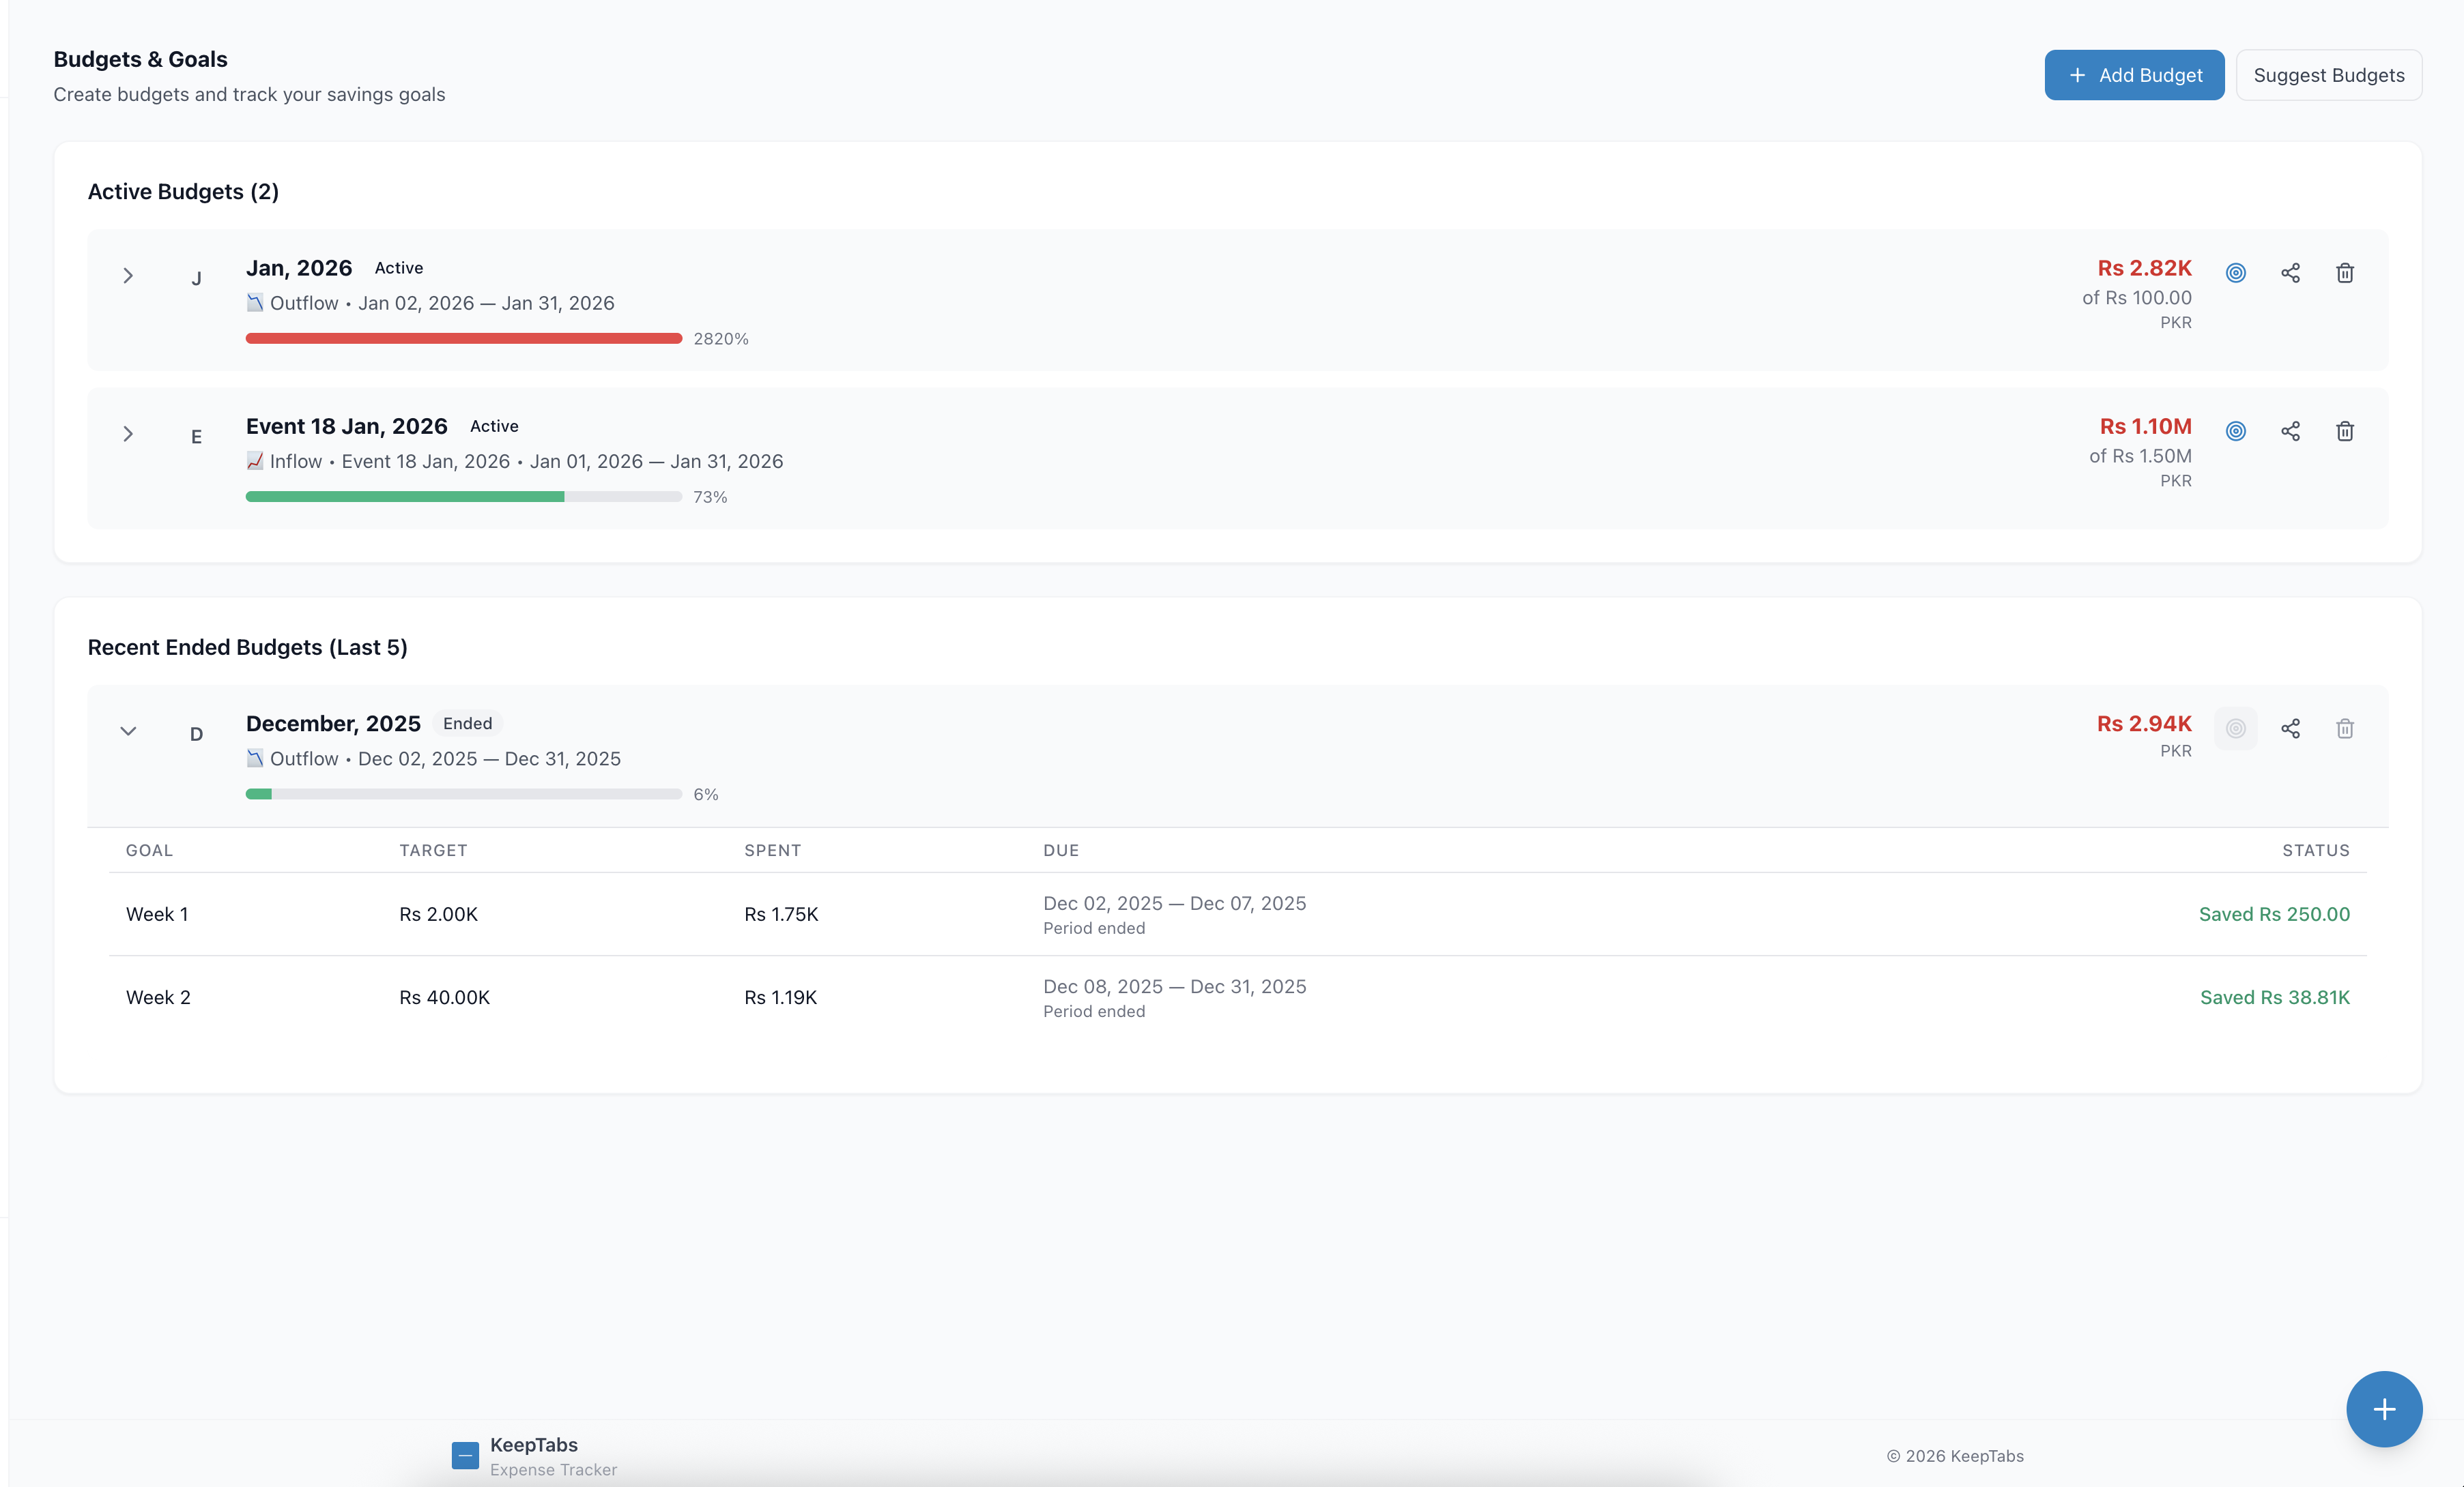Collapse the December, 2025 budget details

(x=128, y=731)
